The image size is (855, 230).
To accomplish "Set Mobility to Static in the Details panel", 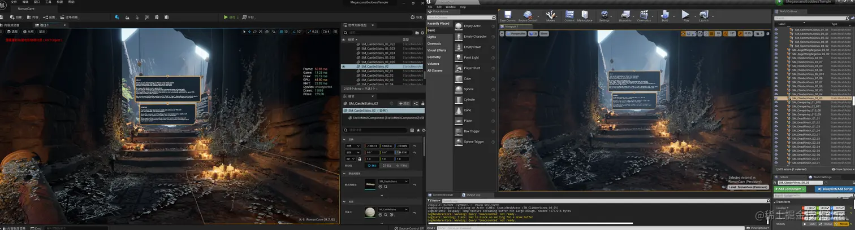I will click(810, 224).
